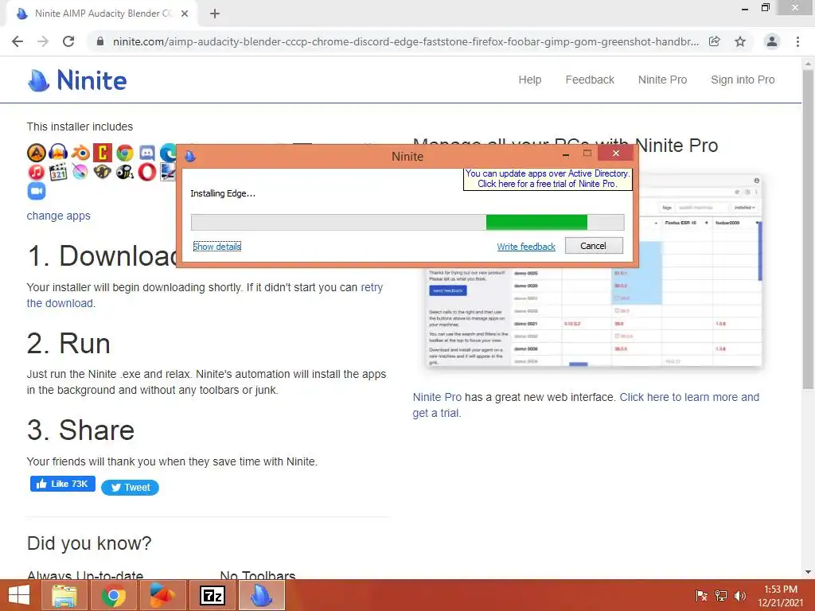The image size is (815, 611).
Task: Click the Discord app icon
Action: coord(147,153)
